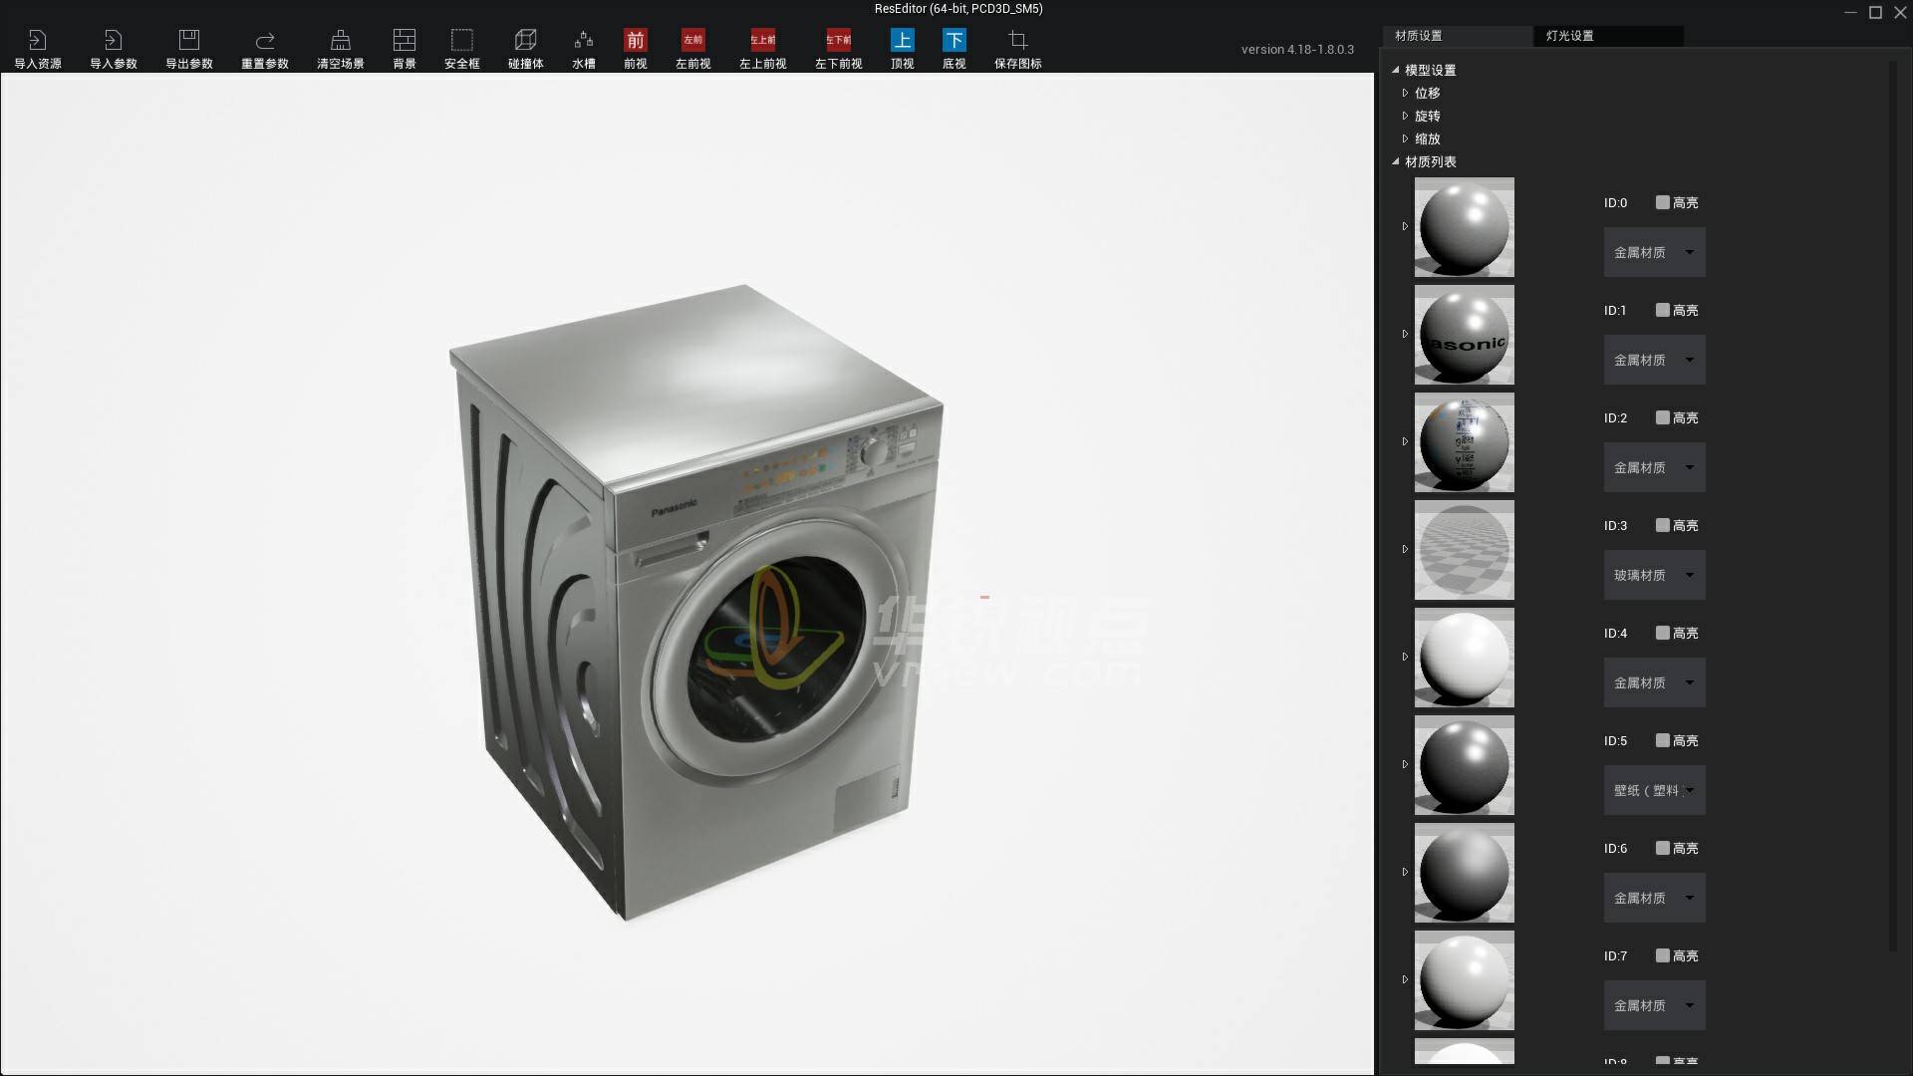Open the ID:5 壁纸 material dropdown
The width and height of the screenshot is (1913, 1076).
click(1654, 790)
